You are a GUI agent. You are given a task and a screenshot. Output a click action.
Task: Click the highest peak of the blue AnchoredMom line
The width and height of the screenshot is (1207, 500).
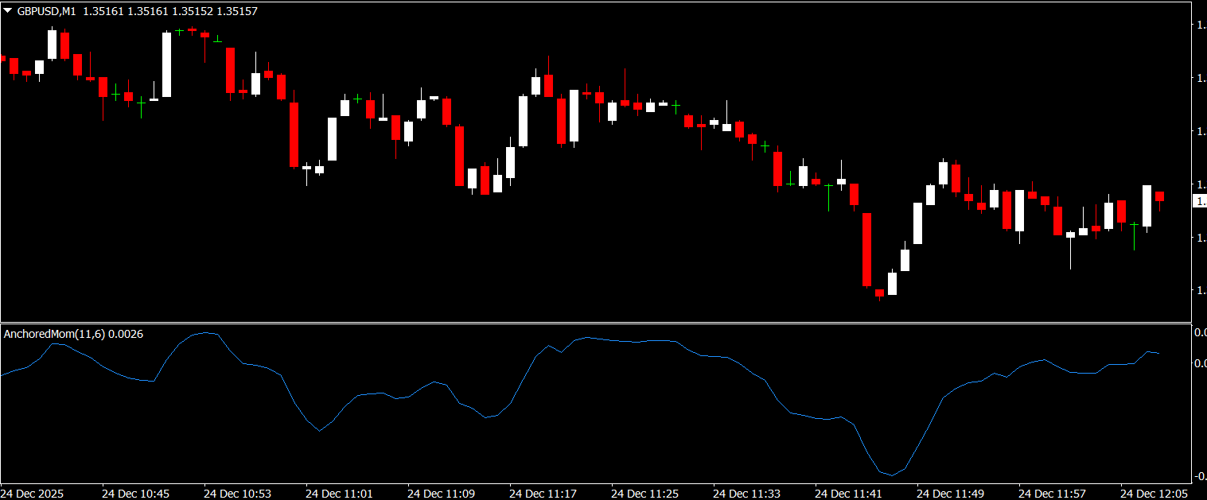[206, 332]
